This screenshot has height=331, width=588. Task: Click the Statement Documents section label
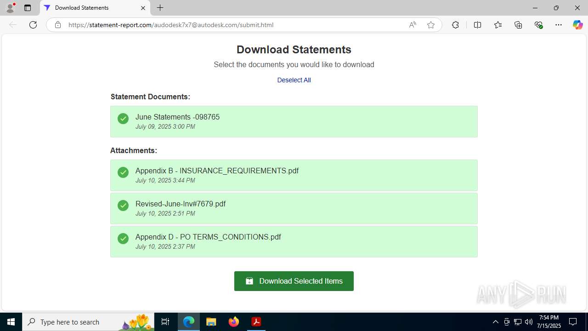pos(150,97)
